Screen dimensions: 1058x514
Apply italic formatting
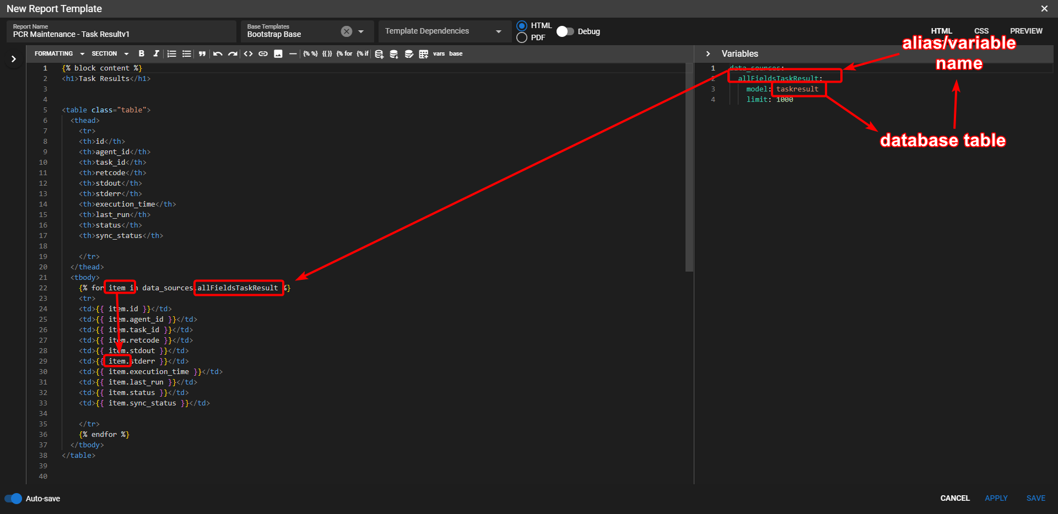point(156,53)
